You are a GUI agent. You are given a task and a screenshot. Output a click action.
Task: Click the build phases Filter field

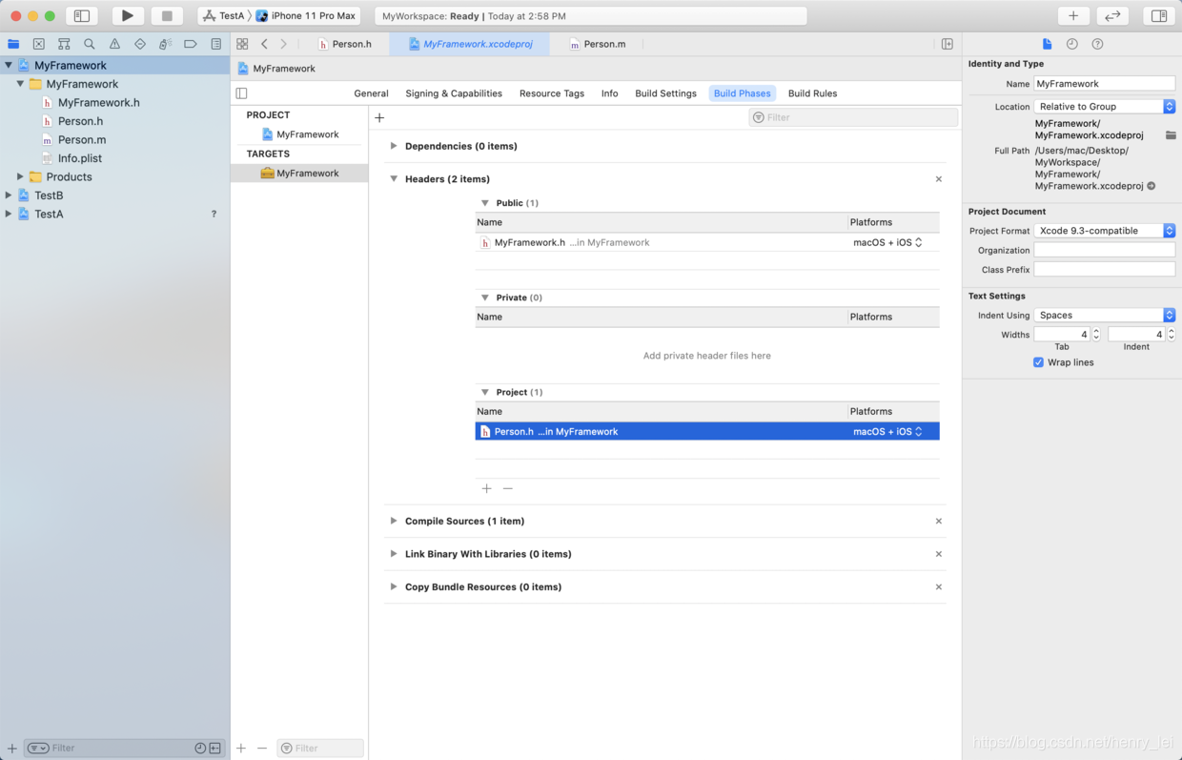[853, 117]
